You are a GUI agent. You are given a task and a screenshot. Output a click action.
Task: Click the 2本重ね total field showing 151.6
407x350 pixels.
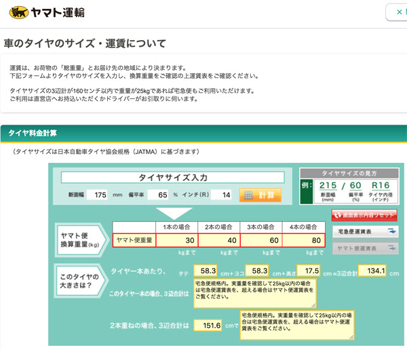tap(208, 326)
